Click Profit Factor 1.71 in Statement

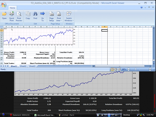pos(49,101)
